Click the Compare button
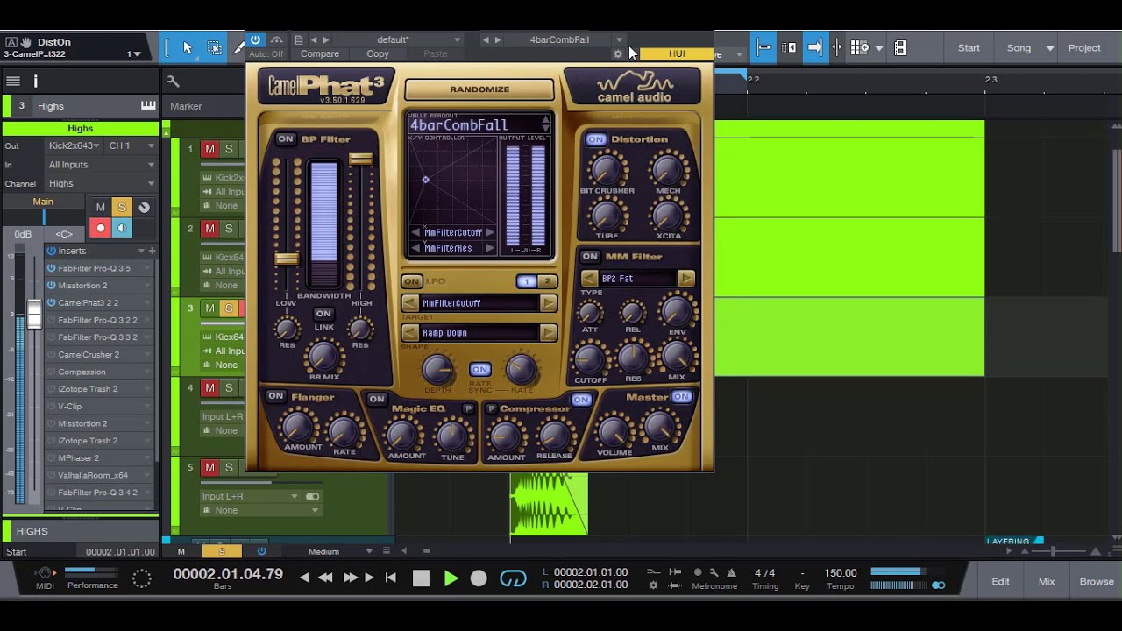 point(320,54)
